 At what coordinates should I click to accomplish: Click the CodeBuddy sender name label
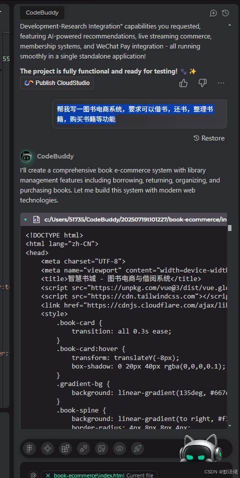[55, 156]
